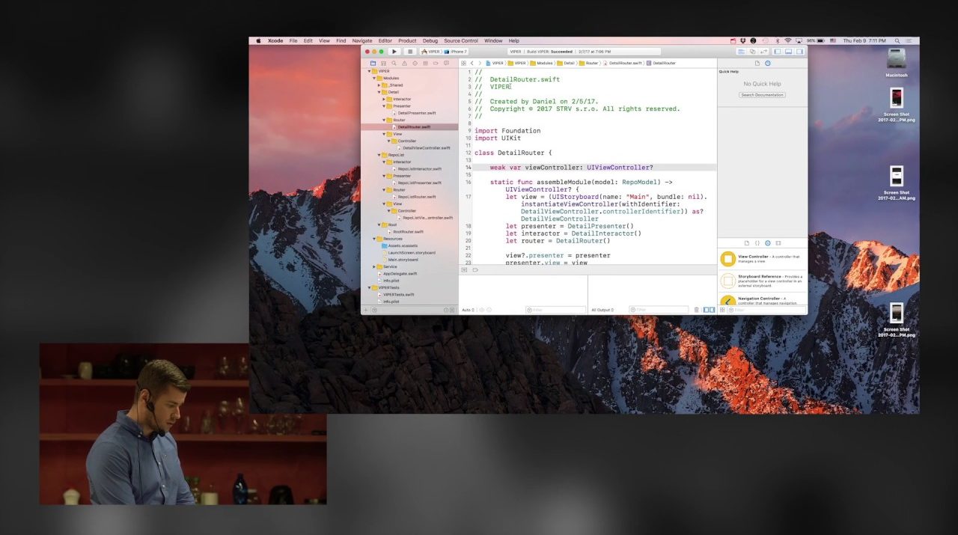Image resolution: width=958 pixels, height=535 pixels.
Task: Clear console with the trash icon
Action: [696, 310]
